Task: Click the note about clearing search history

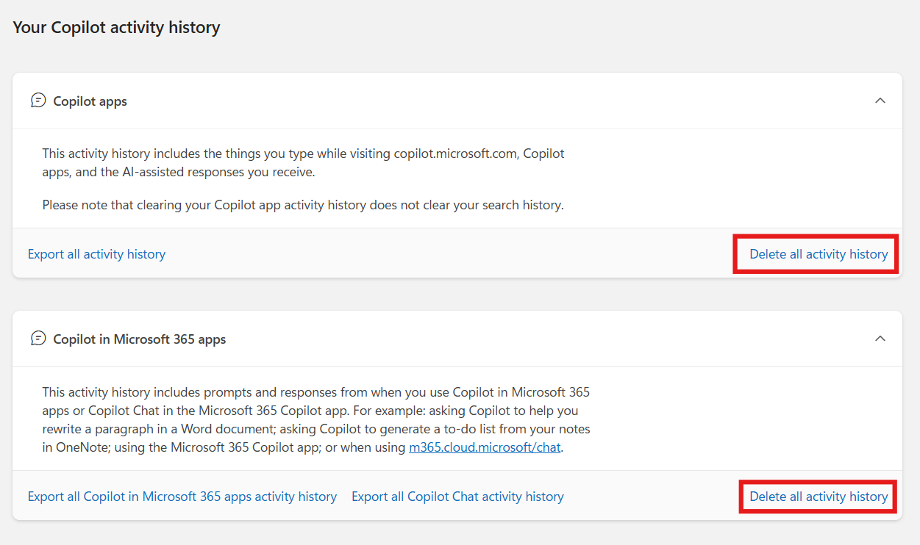Action: point(302,205)
